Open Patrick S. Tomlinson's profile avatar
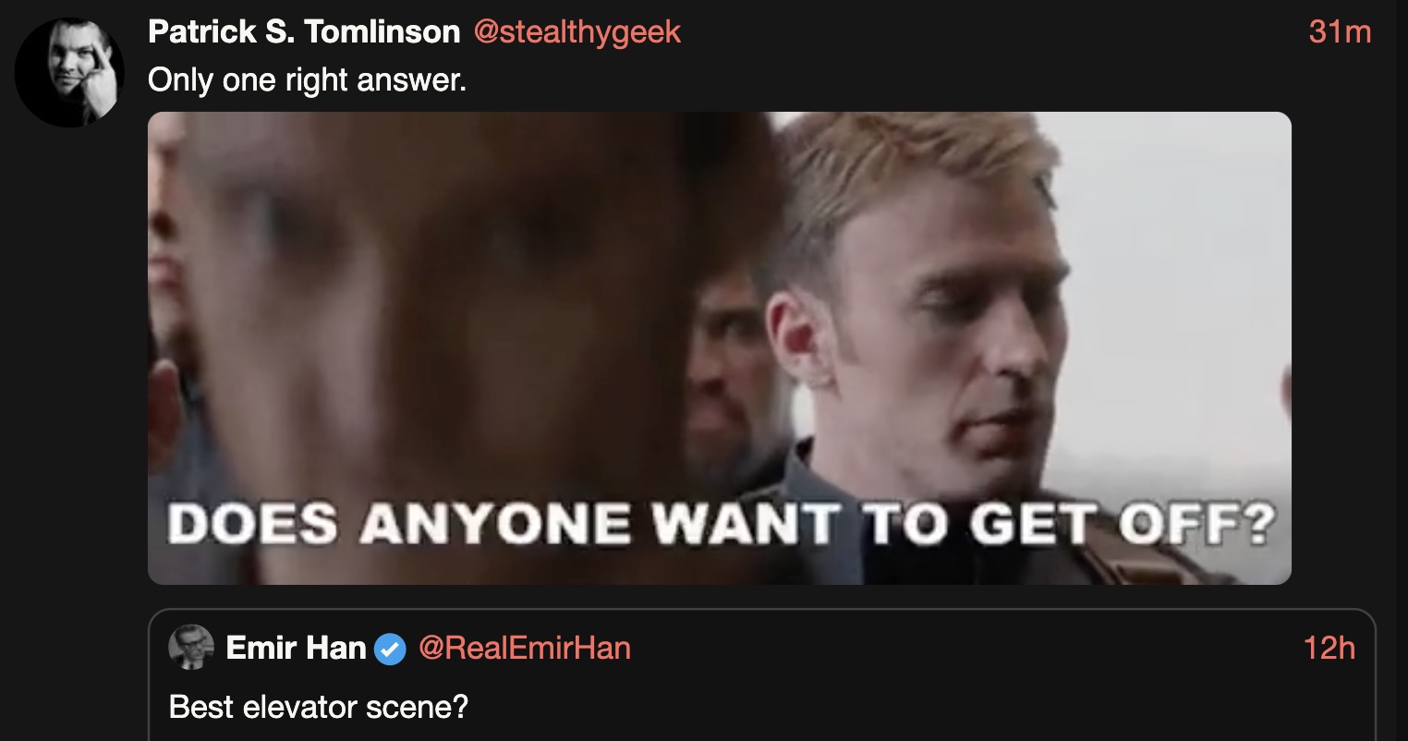 pos(69,72)
